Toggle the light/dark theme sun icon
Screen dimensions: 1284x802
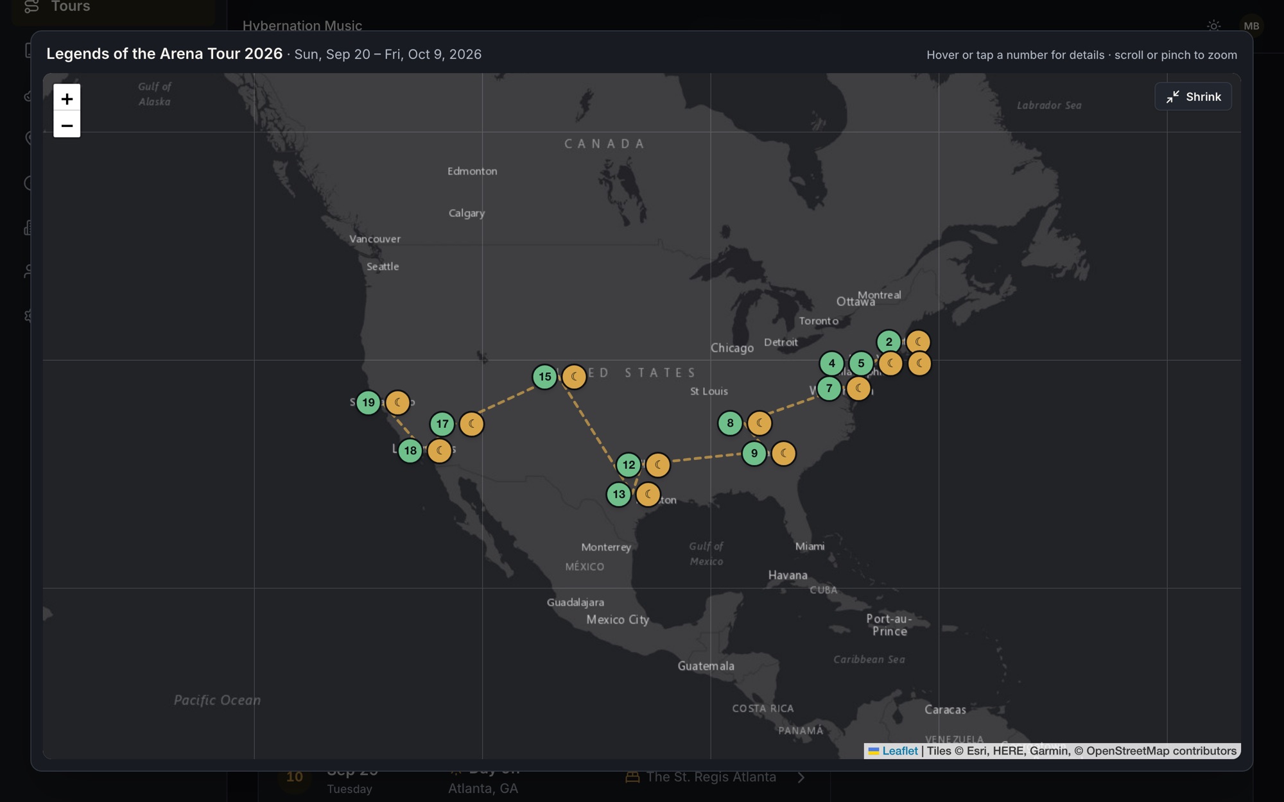(x=1213, y=26)
